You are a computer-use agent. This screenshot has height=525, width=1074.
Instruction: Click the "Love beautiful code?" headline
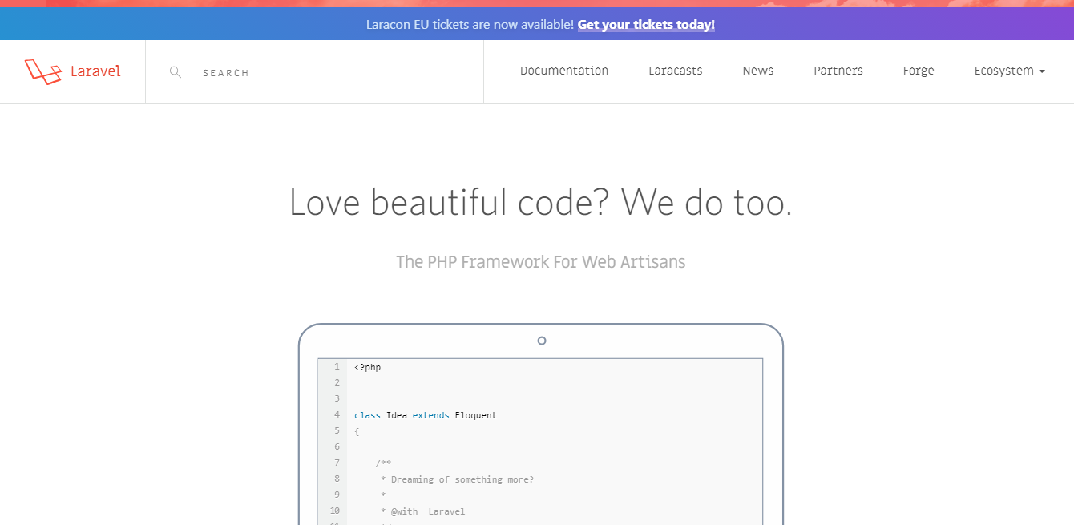point(540,202)
